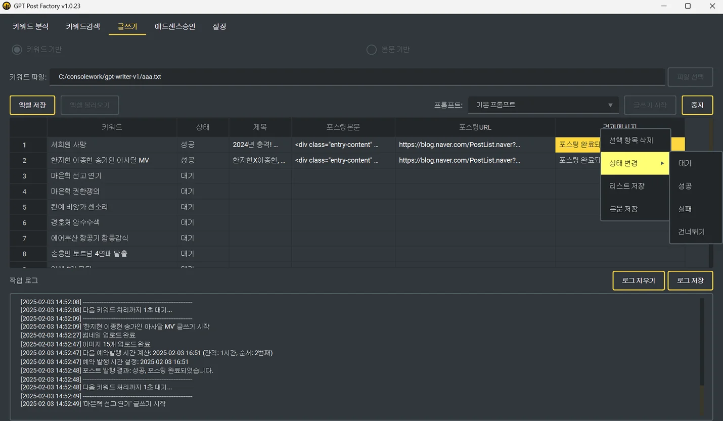Click the title cell starting 2024년 충격!
The image size is (723, 421).
[260, 145]
